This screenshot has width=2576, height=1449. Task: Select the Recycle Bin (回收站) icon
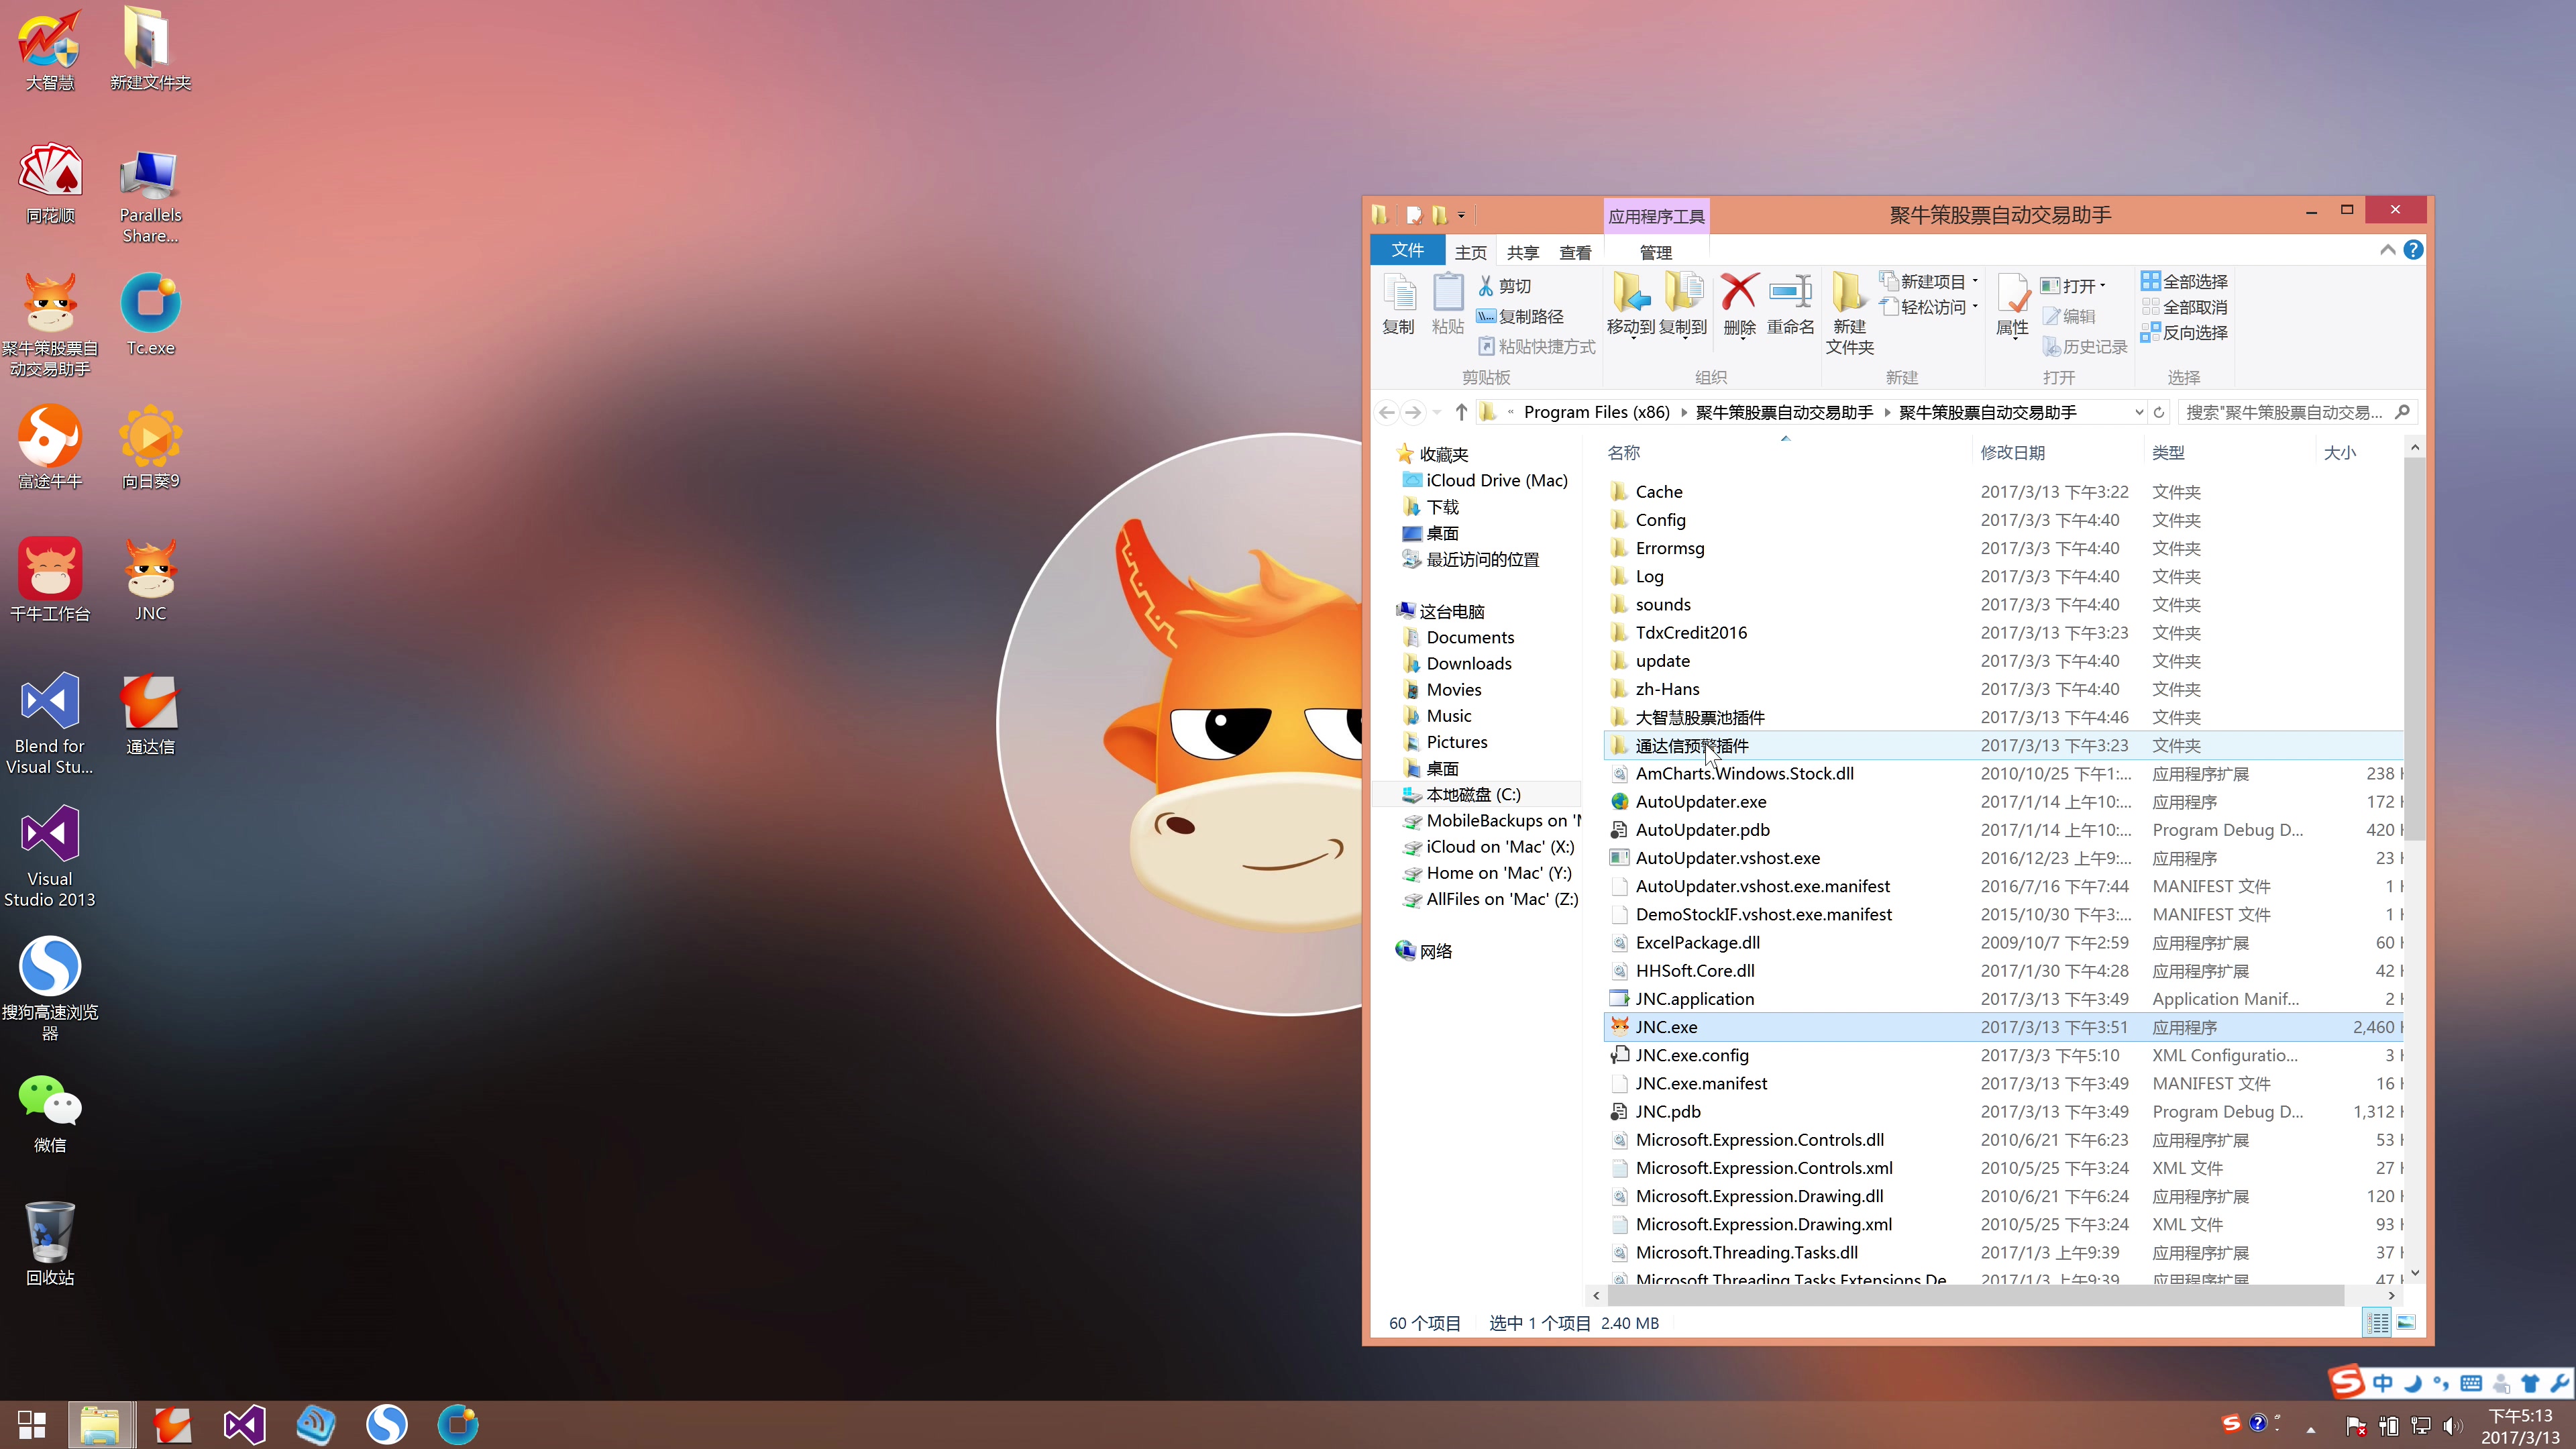(x=50, y=1243)
